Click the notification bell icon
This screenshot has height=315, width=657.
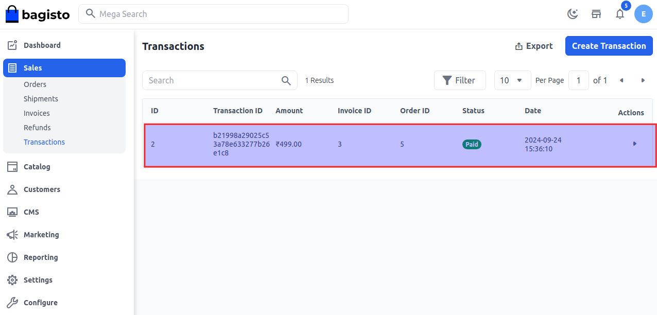tap(620, 14)
